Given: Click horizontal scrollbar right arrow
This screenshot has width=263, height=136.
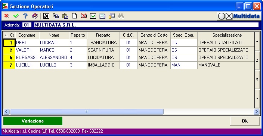Looking at the screenshot, I should 256,111.
